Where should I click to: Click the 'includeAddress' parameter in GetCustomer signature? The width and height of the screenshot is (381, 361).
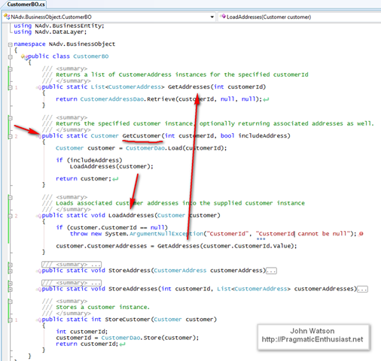[263, 136]
